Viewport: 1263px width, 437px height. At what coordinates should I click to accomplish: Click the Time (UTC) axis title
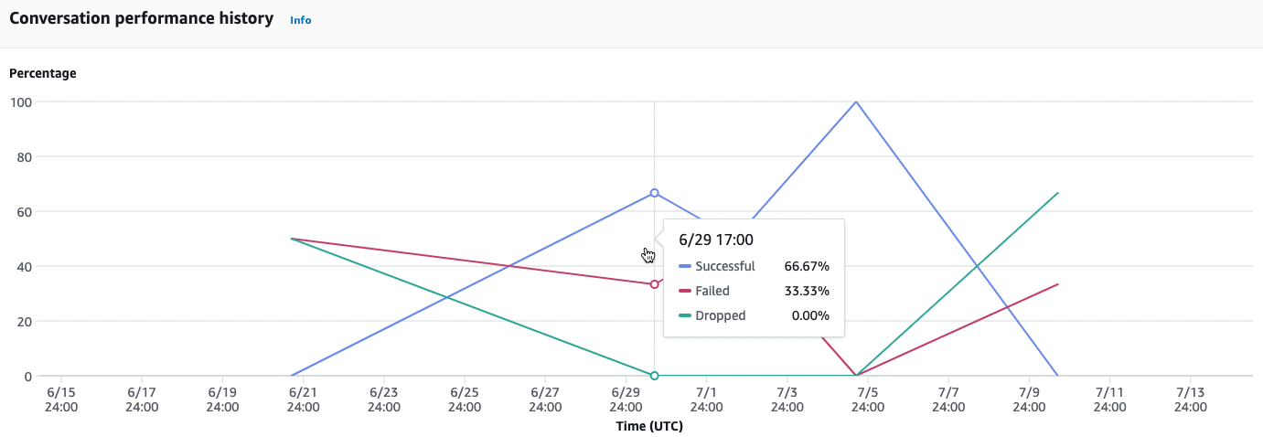pos(649,426)
